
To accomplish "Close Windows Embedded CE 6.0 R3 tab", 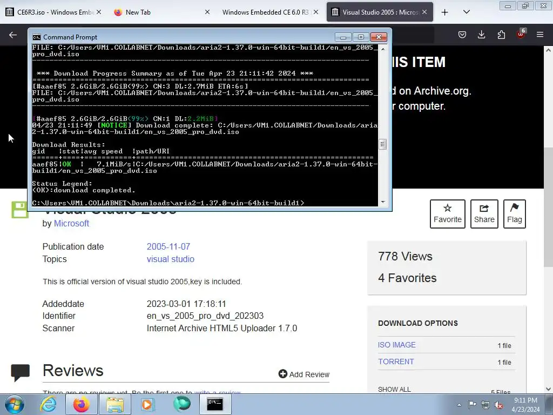I will point(316,12).
